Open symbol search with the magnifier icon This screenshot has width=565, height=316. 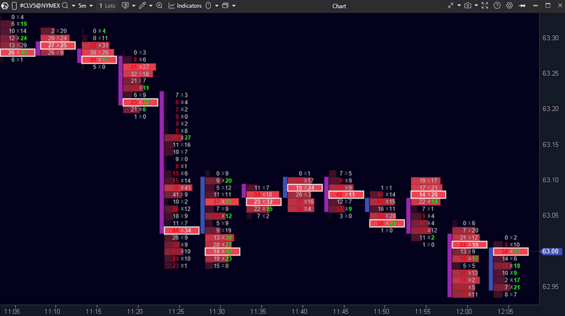tap(64, 6)
